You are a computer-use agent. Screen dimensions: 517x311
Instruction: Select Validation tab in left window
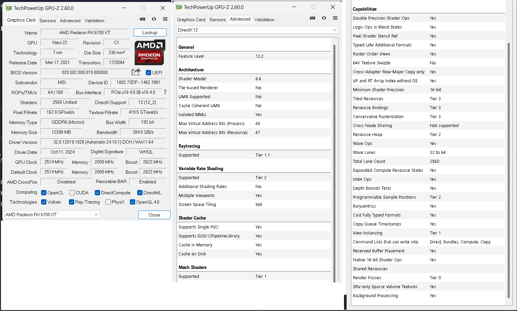click(94, 21)
